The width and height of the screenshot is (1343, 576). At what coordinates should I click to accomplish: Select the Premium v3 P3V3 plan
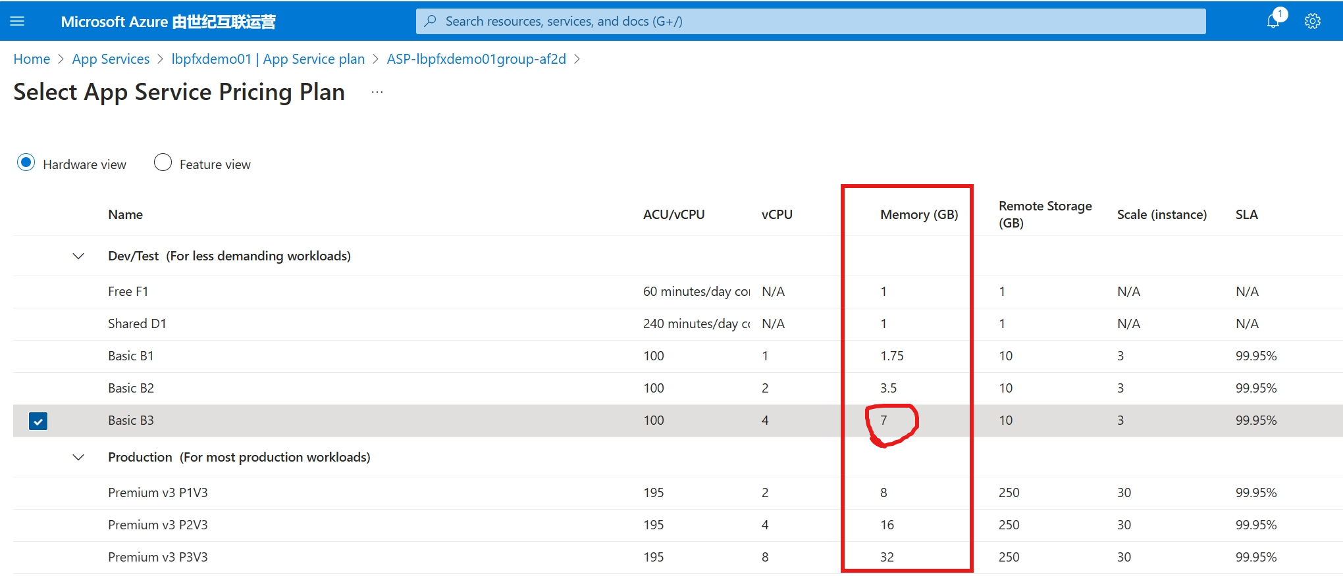coord(158,557)
